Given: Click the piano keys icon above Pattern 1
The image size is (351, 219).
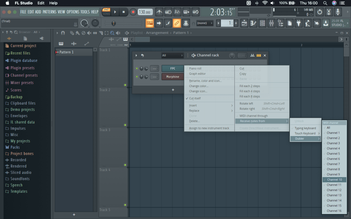Looking at the screenshot, I should 61,44.
